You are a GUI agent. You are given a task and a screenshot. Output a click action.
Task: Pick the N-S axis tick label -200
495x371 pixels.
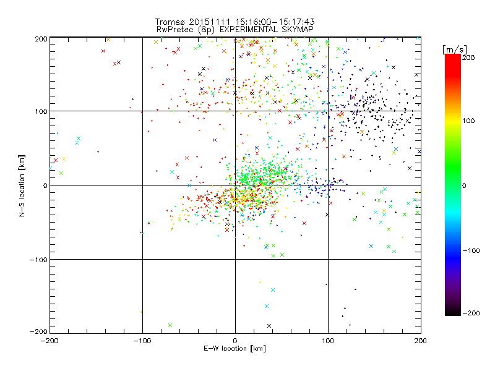point(38,331)
